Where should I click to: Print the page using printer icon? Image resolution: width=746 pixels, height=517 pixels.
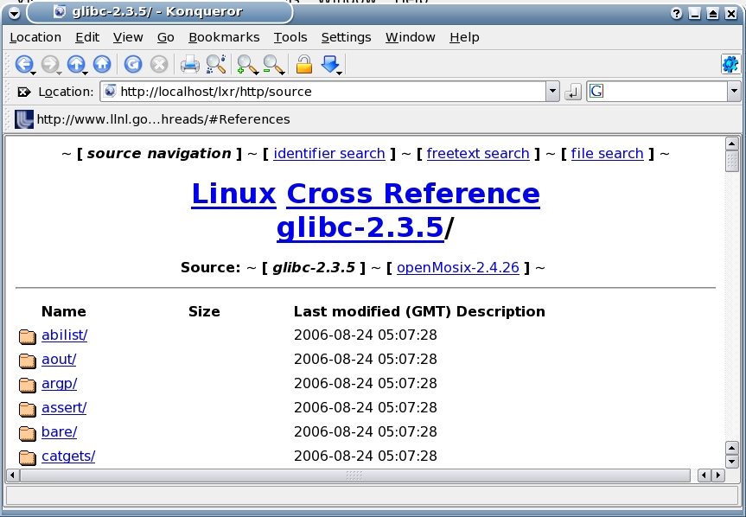[189, 64]
